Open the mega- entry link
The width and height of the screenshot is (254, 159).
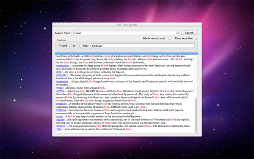[x=59, y=88]
